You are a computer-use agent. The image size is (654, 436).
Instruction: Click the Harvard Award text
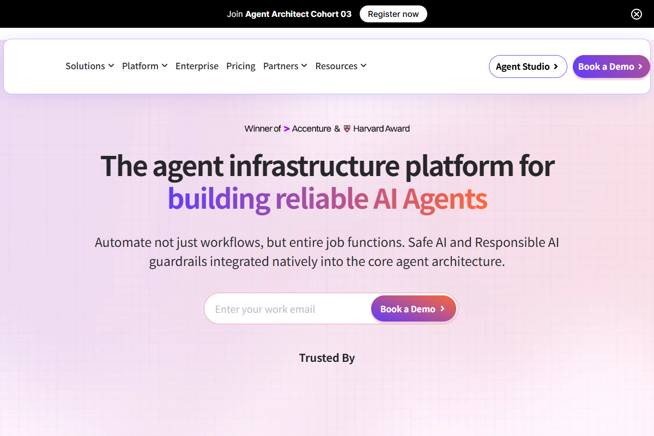(x=381, y=128)
